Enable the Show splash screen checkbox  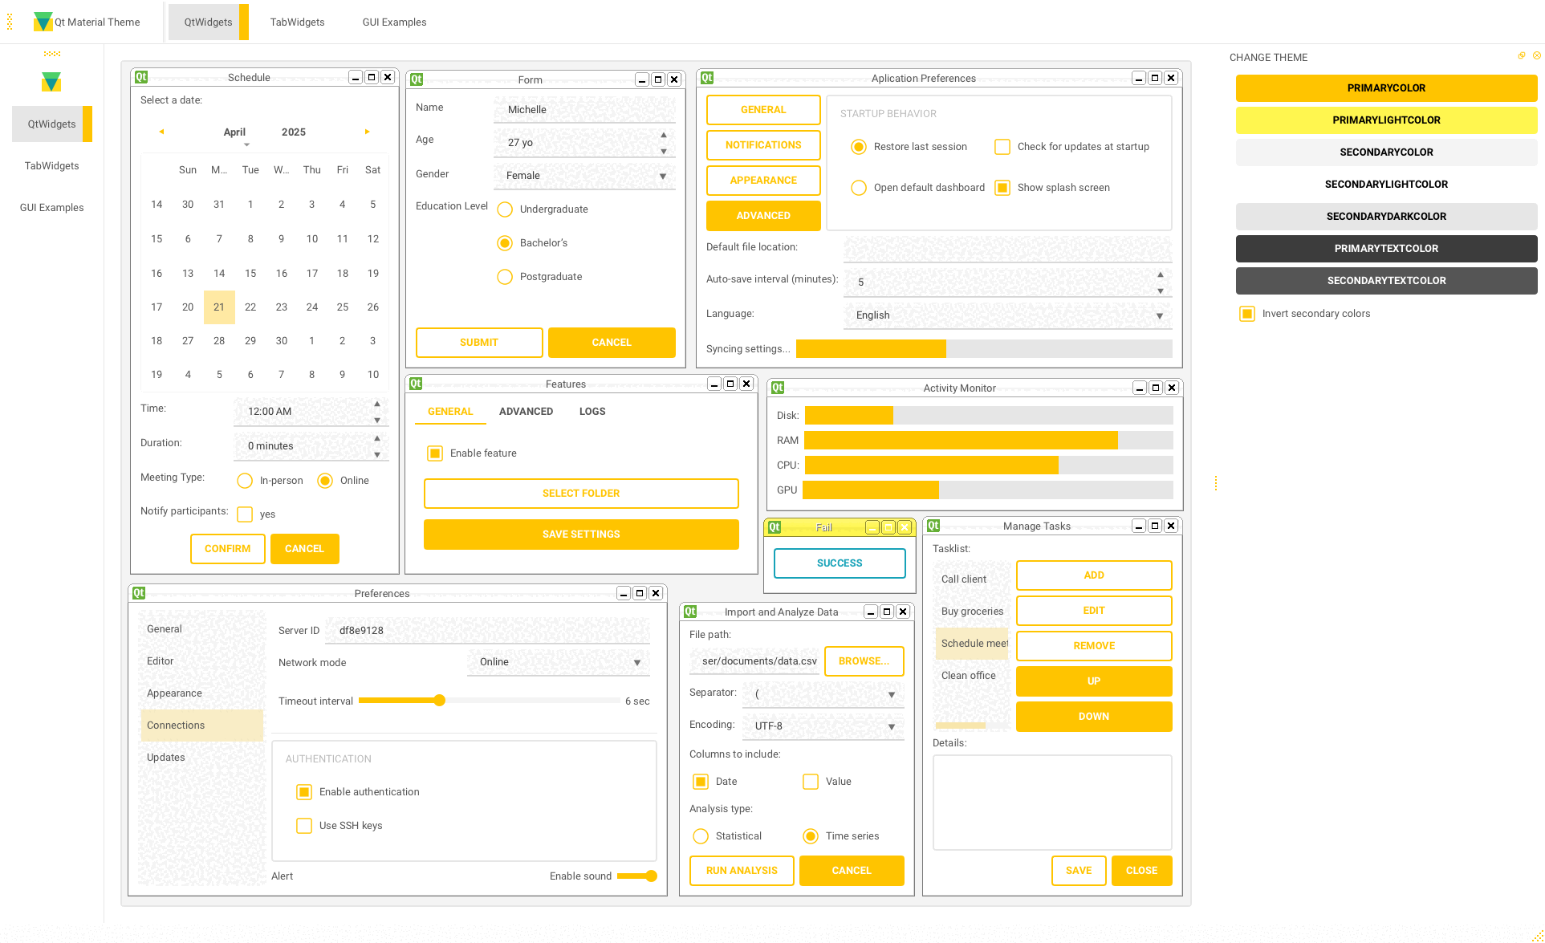[x=1002, y=187]
